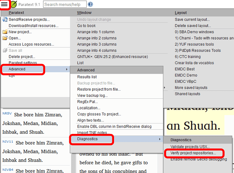Viewport: 234px width, 173px height.
Task: Open the hamburger main menu
Action: [x=4, y=4]
